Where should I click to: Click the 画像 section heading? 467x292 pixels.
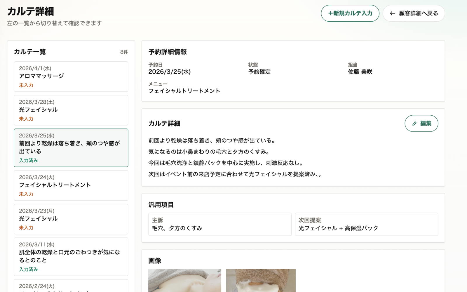(155, 261)
